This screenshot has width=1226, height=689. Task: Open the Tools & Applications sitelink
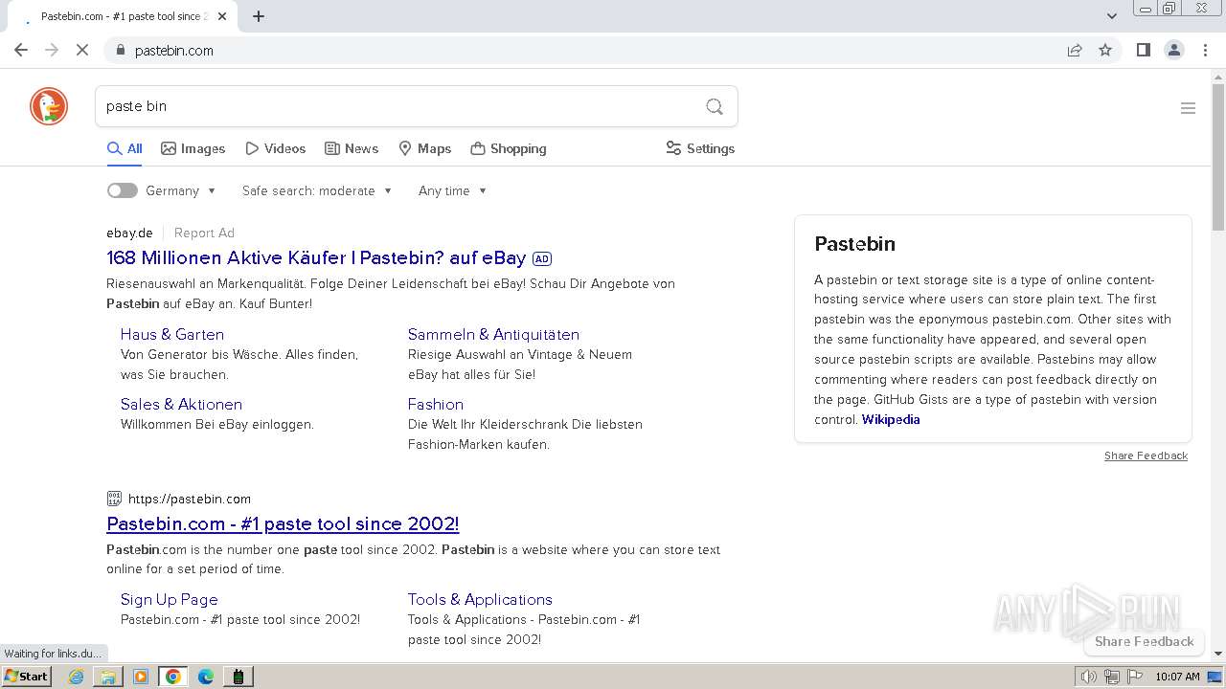point(480,599)
